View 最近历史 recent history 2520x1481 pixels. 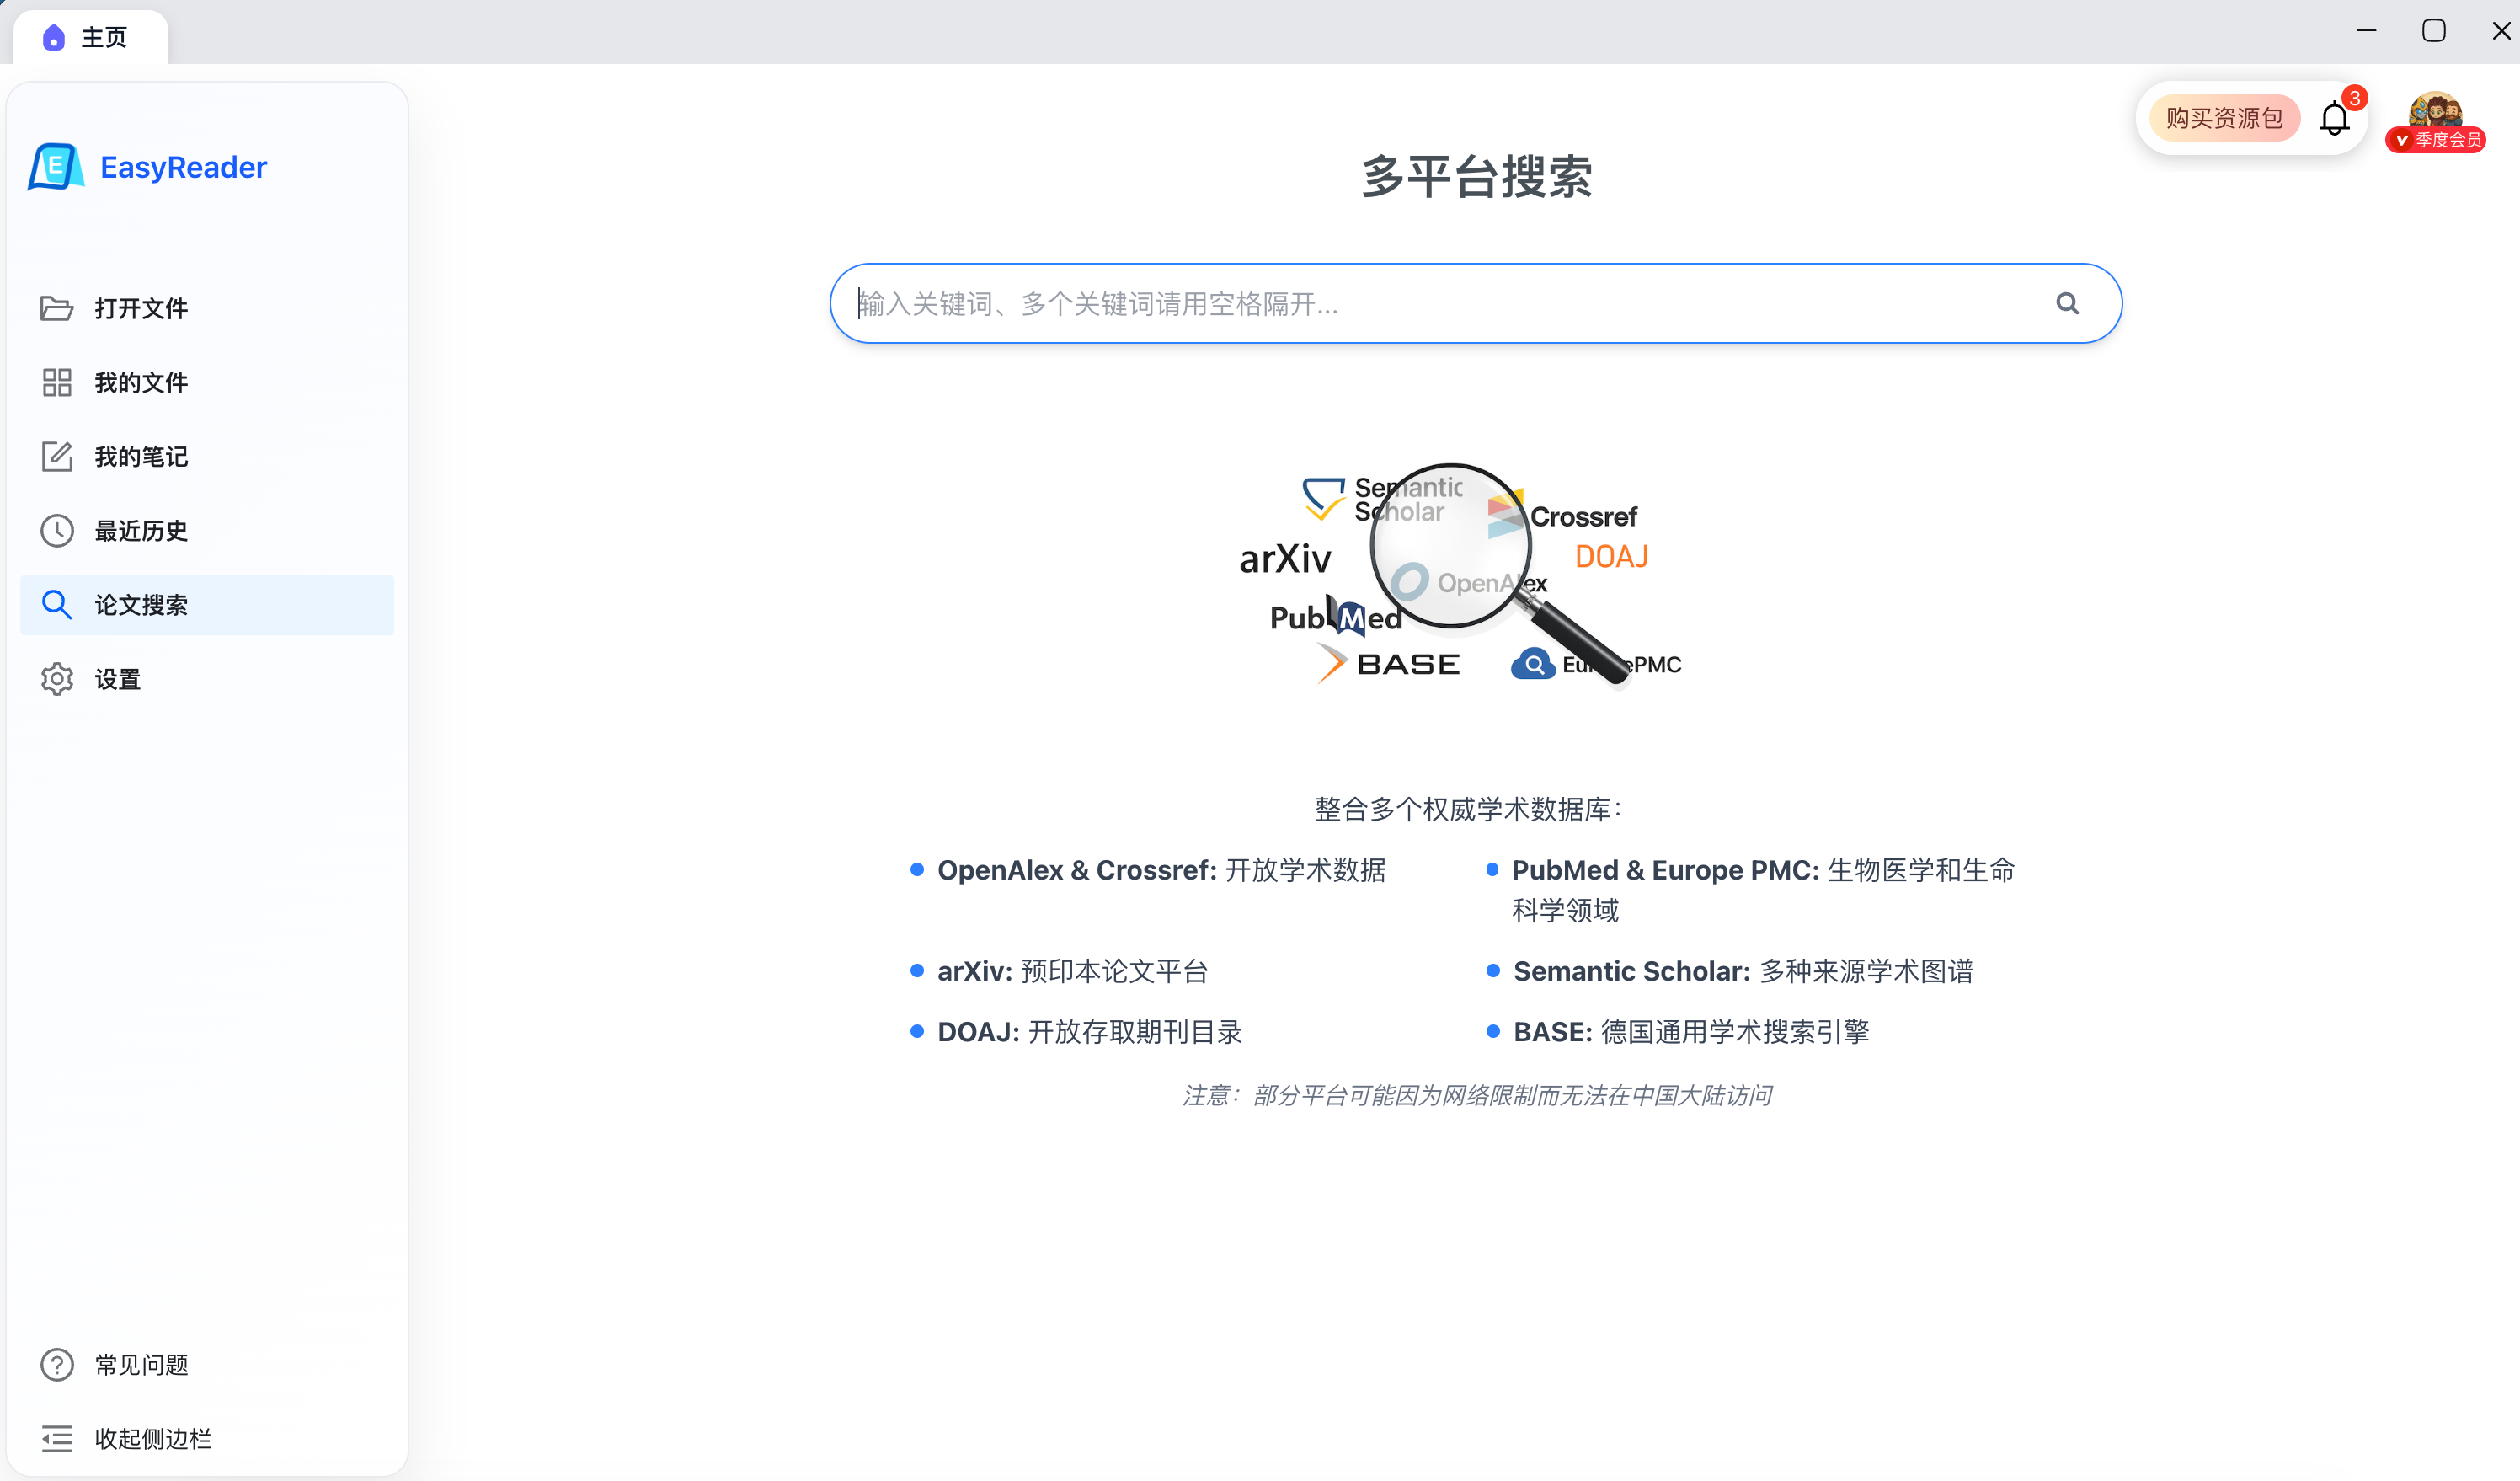tap(140, 530)
